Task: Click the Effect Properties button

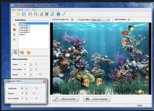Action: point(66,99)
